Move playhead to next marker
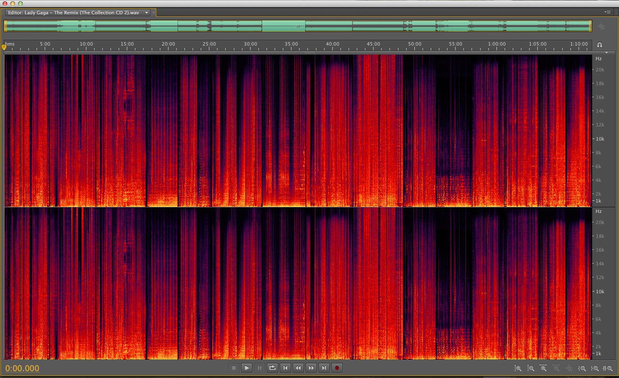 point(324,368)
